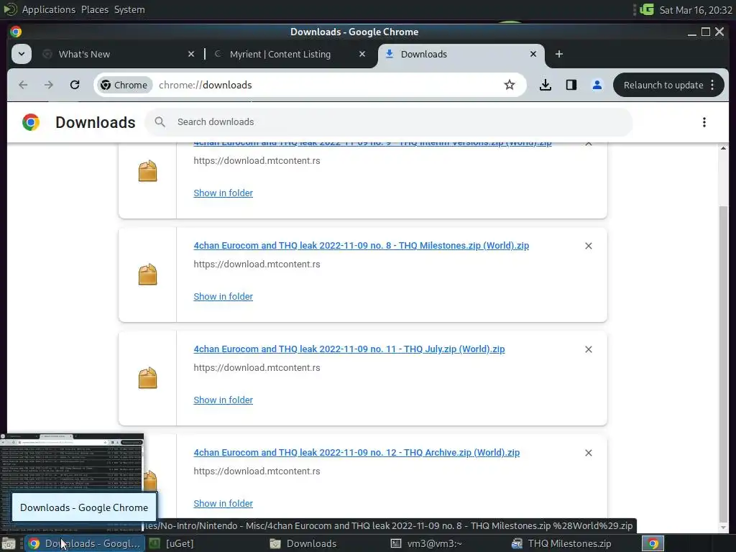The width and height of the screenshot is (736, 552).
Task: Open the new tab plus button
Action: pos(559,54)
